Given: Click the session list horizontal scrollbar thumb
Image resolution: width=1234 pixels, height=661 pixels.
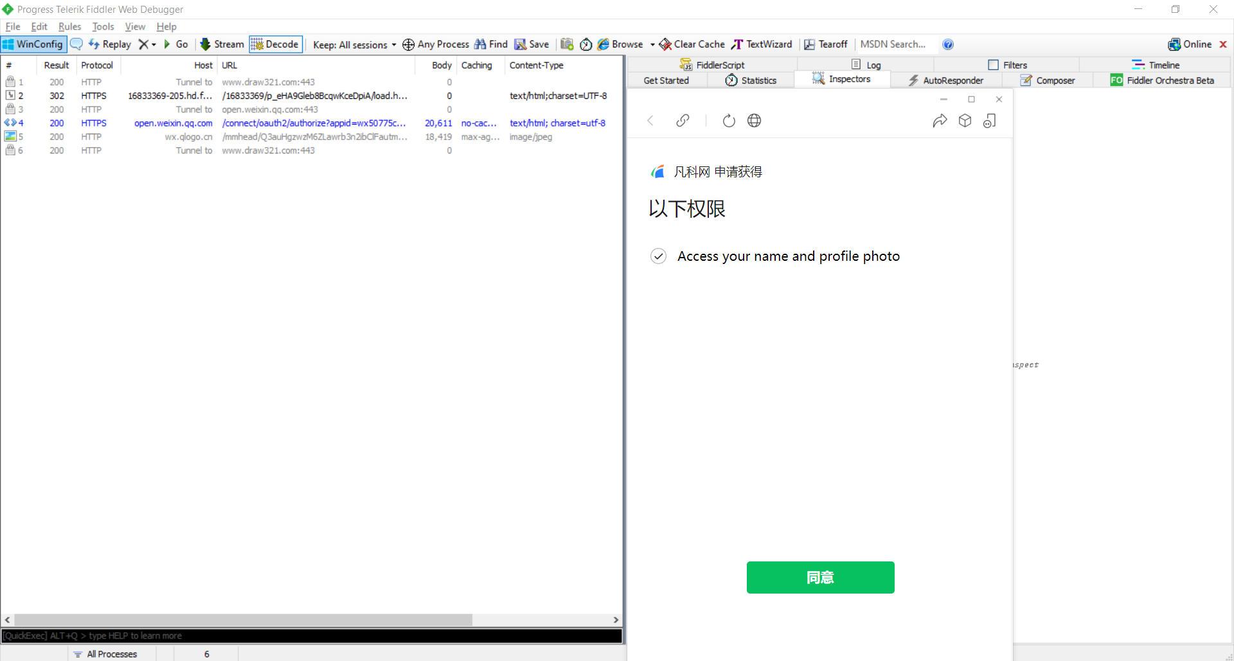Looking at the screenshot, I should (x=243, y=620).
